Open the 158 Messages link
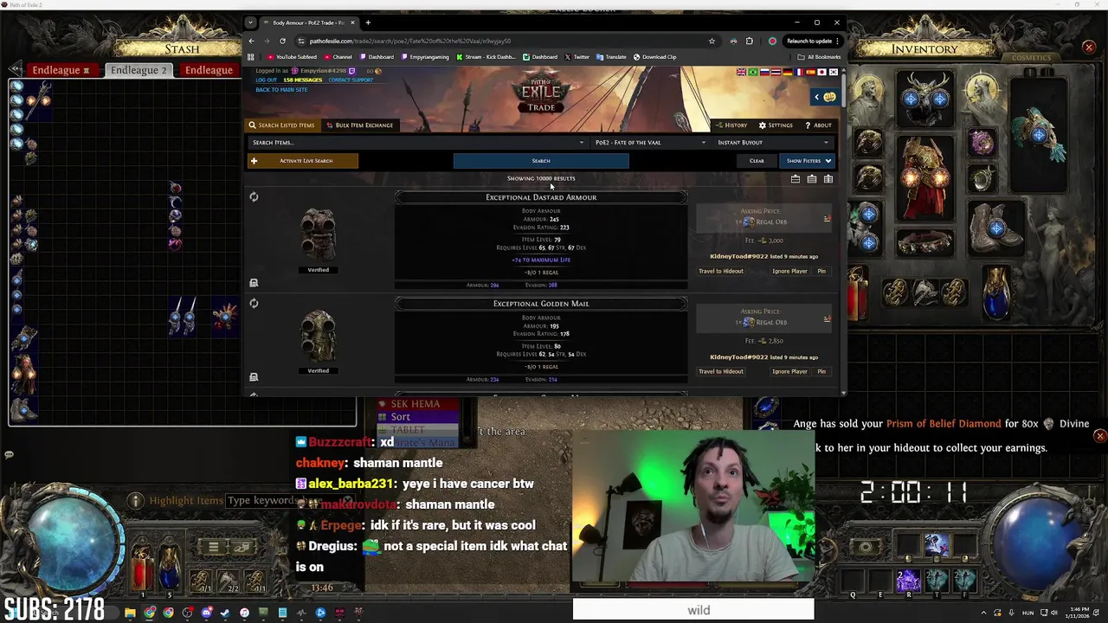The image size is (1108, 623). [302, 80]
